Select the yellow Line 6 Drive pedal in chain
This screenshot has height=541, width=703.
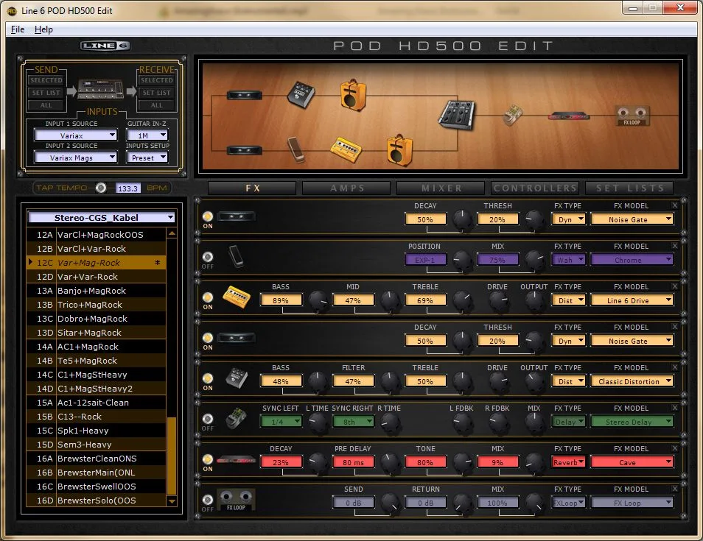pos(345,148)
